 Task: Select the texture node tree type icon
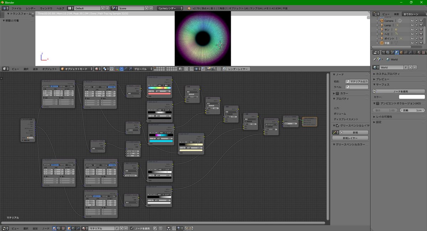point(63,229)
